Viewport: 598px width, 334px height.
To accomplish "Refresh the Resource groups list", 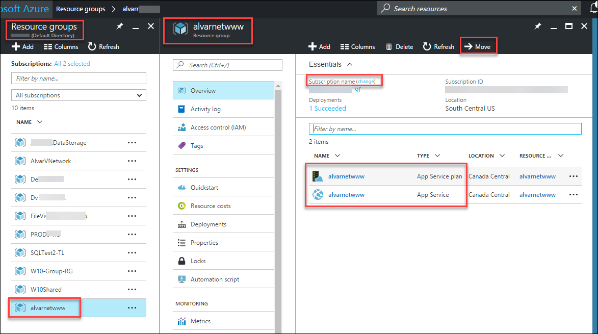I will [103, 46].
